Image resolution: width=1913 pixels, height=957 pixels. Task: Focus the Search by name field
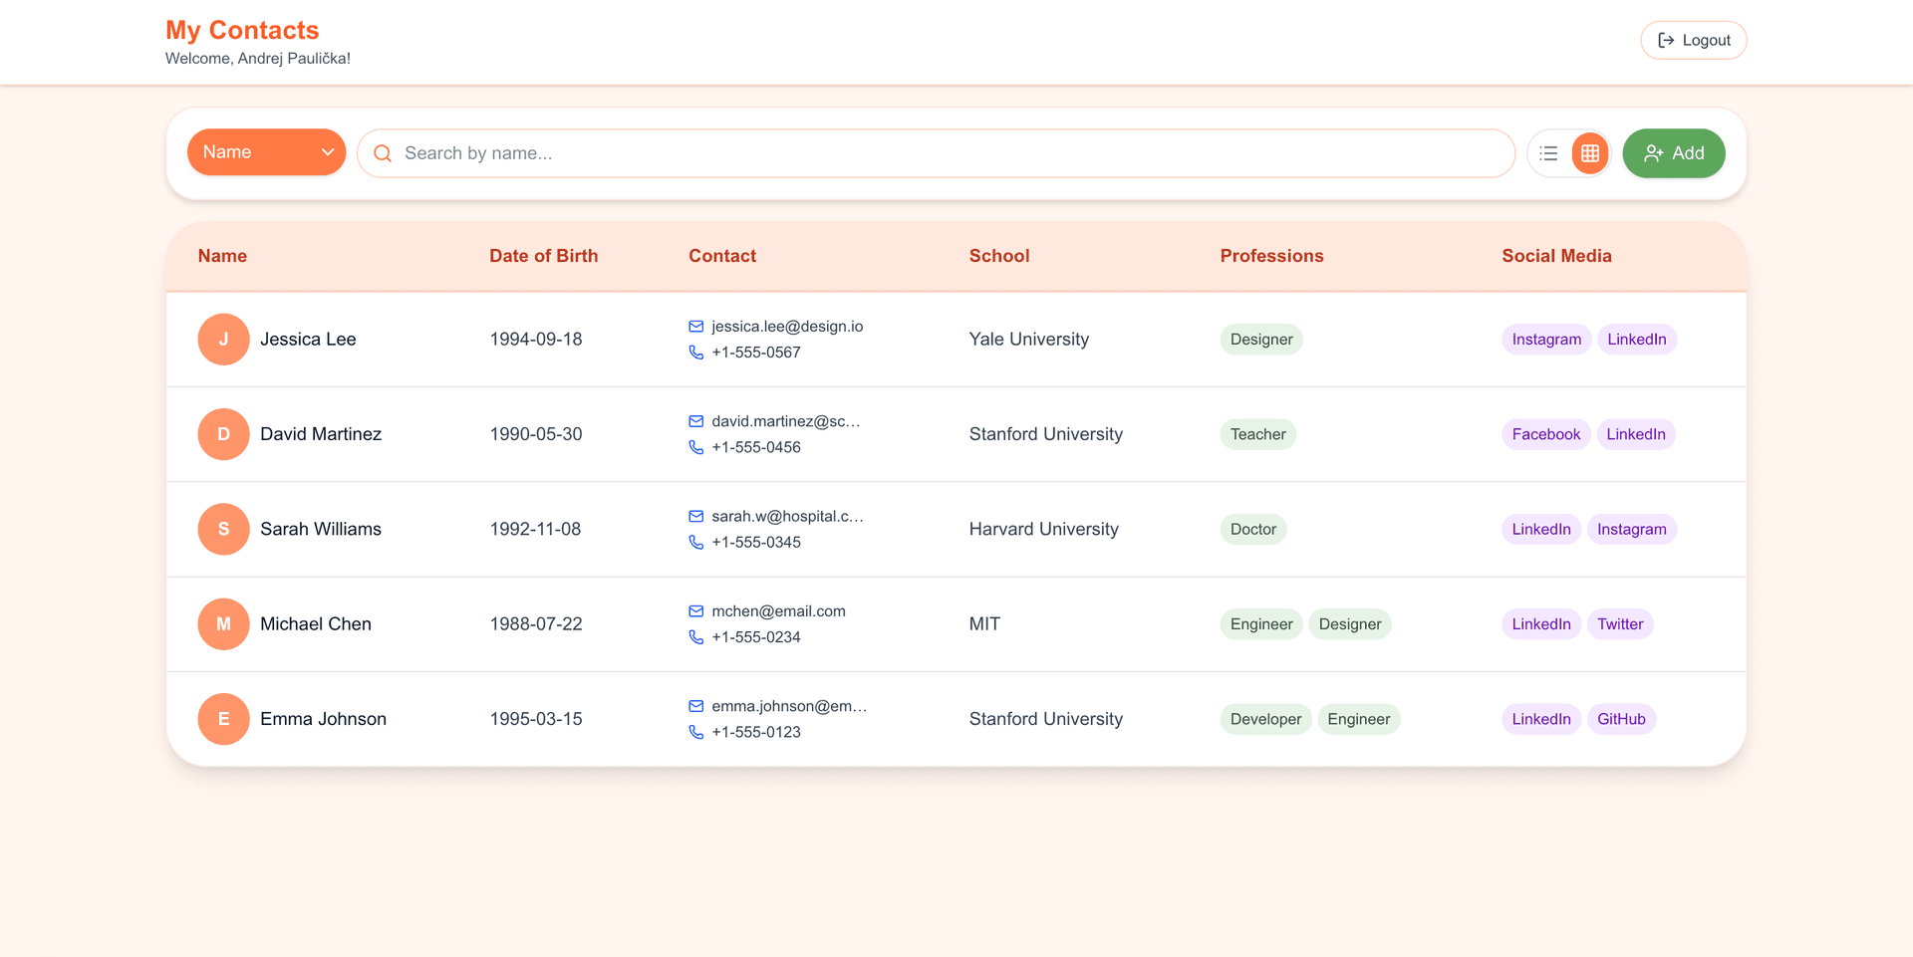pos(947,153)
